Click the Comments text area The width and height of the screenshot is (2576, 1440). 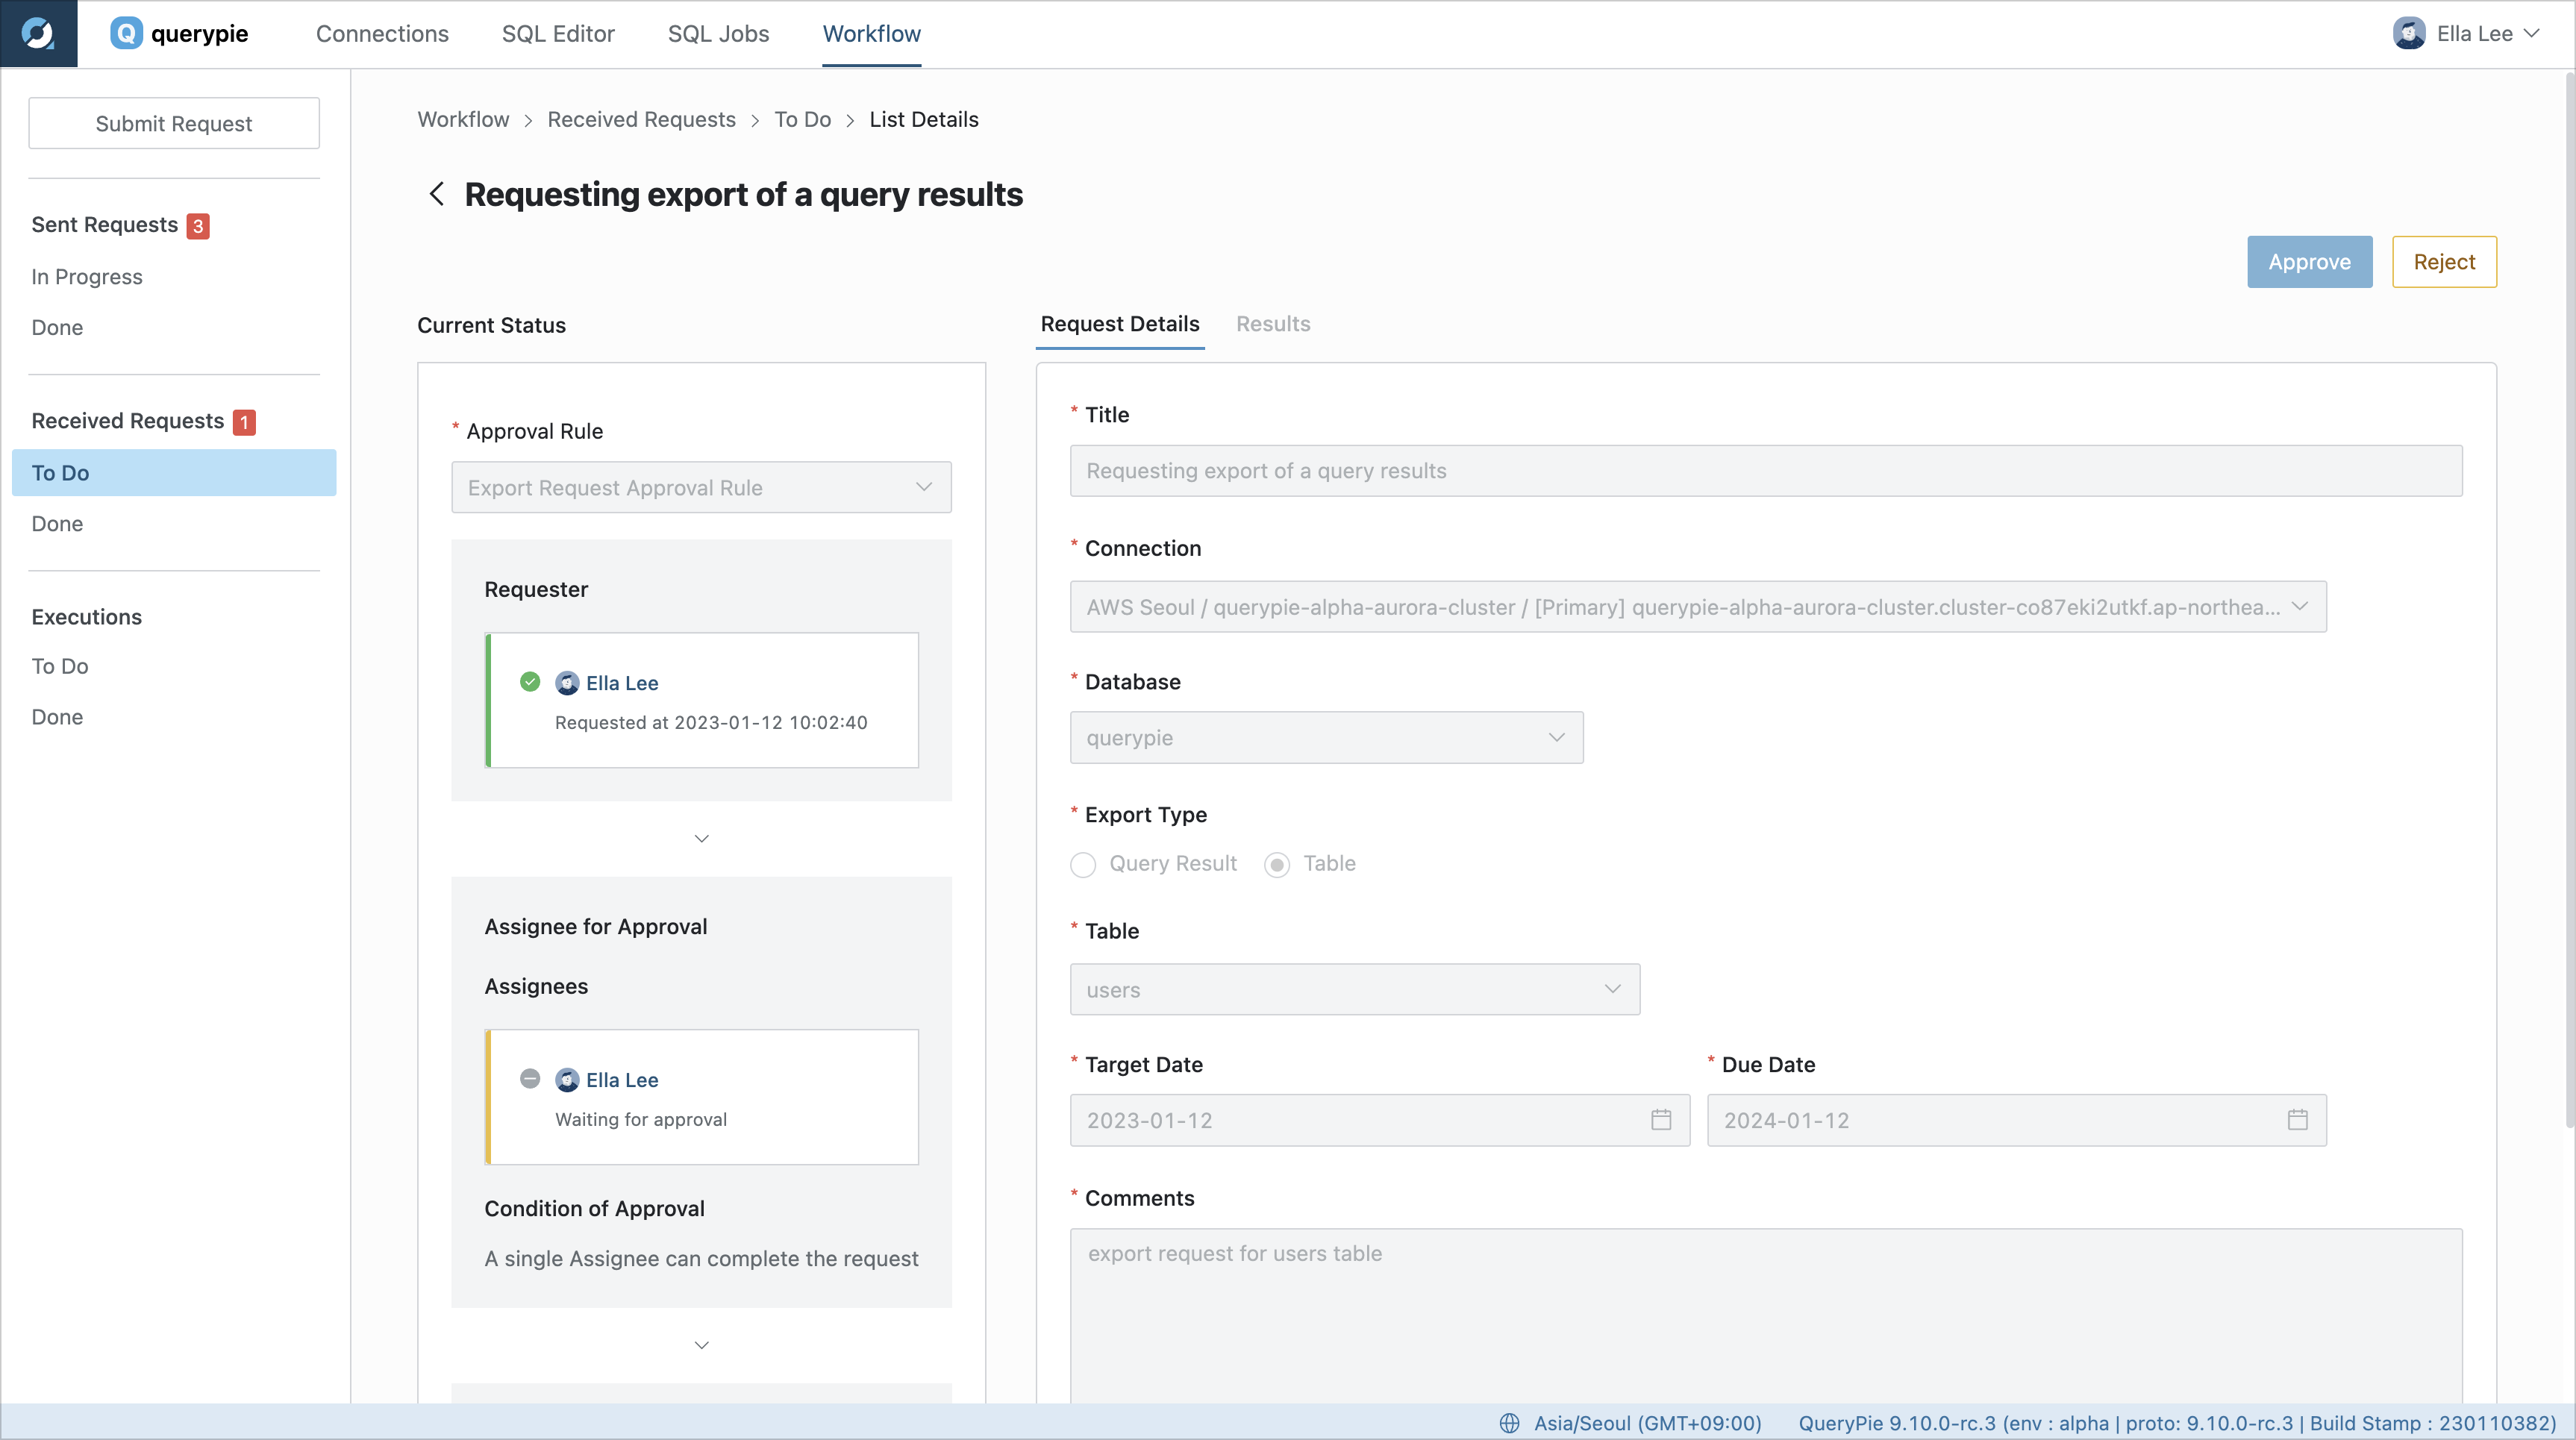1766,1315
